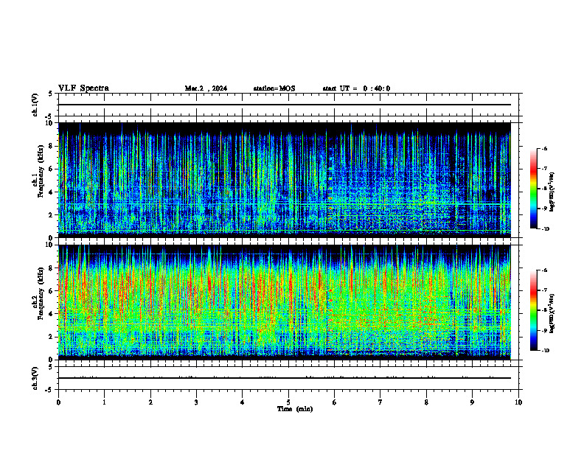Click the "station=MOS" header label
Image resolution: width=584 pixels, height=451 pixels.
point(274,88)
